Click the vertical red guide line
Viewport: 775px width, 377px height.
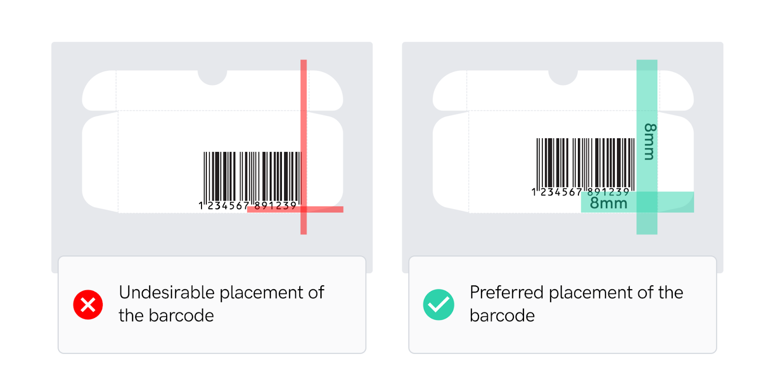(x=303, y=147)
